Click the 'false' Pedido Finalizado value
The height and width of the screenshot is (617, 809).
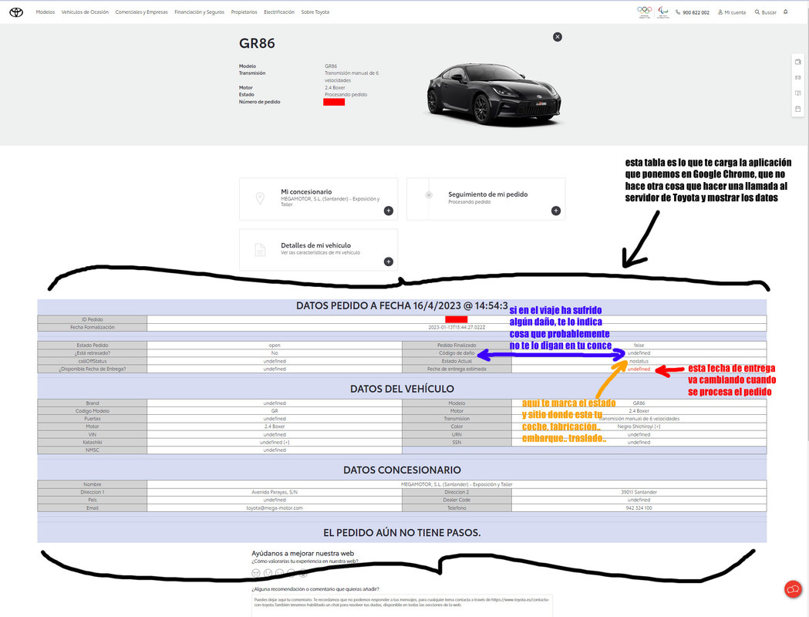[x=639, y=345]
